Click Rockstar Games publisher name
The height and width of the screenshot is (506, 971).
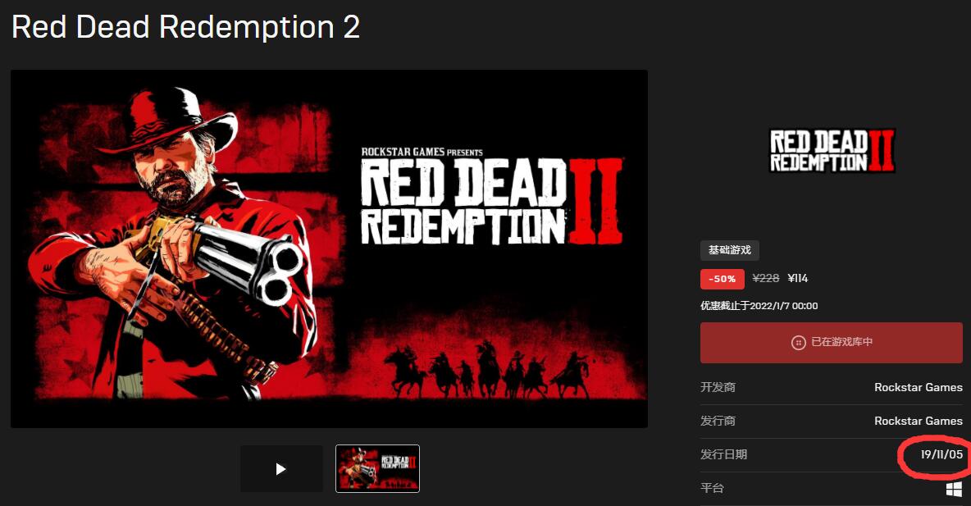coord(919,421)
